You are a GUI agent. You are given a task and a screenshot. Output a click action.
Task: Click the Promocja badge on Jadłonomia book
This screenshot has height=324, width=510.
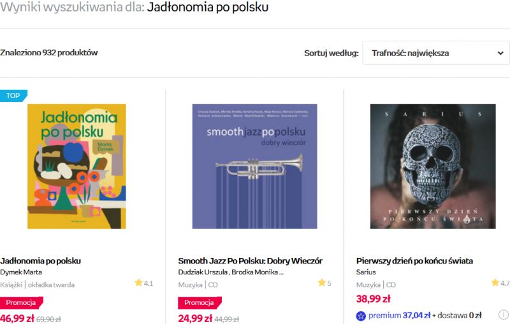(21, 302)
